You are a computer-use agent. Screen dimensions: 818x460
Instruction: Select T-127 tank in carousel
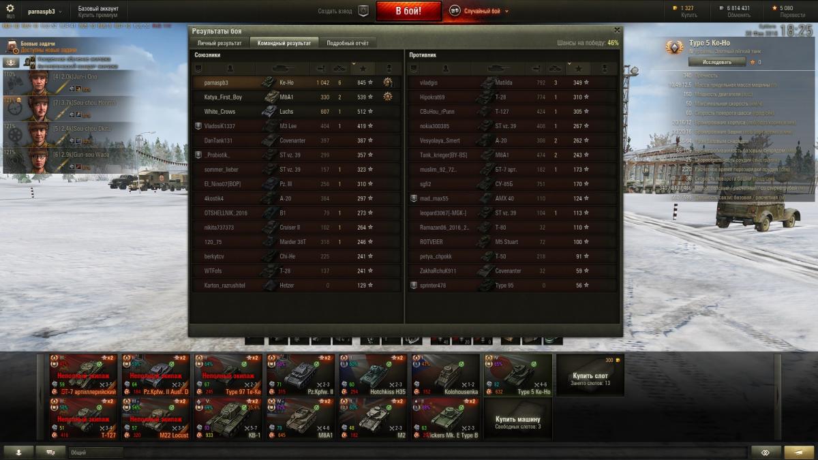pyautogui.click(x=84, y=418)
